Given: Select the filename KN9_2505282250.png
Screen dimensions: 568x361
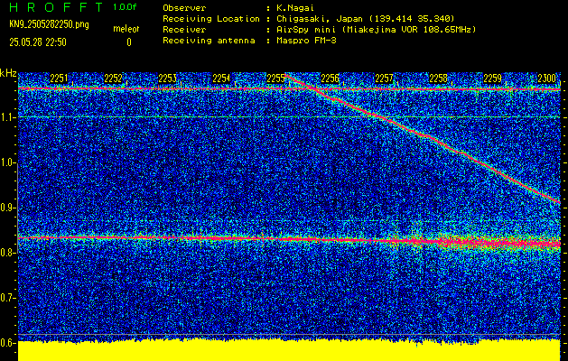Looking at the screenshot, I should 49,24.
